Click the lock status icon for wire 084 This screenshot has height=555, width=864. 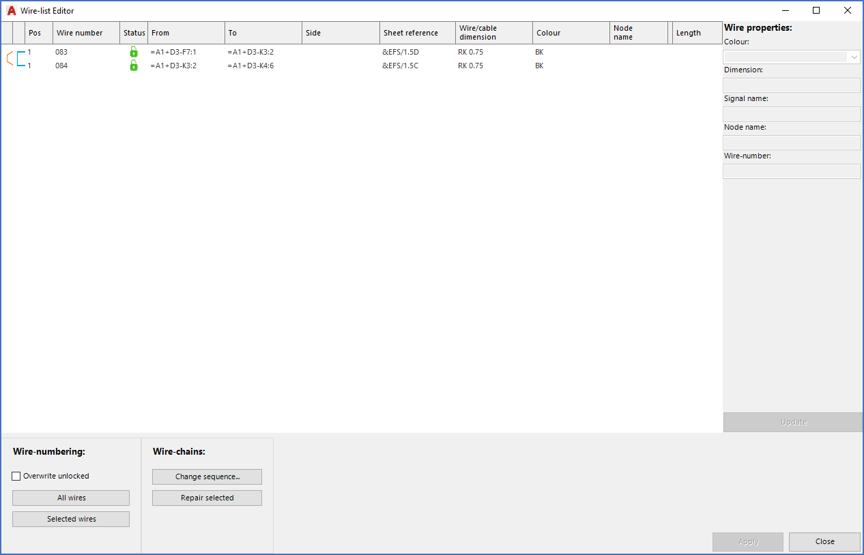pos(134,66)
